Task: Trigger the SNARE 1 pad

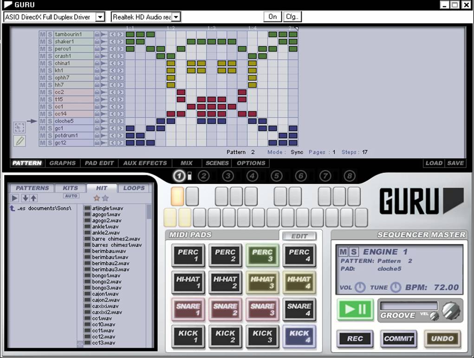Action: (188, 309)
